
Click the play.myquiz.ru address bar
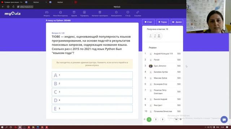click(x=25, y=7)
